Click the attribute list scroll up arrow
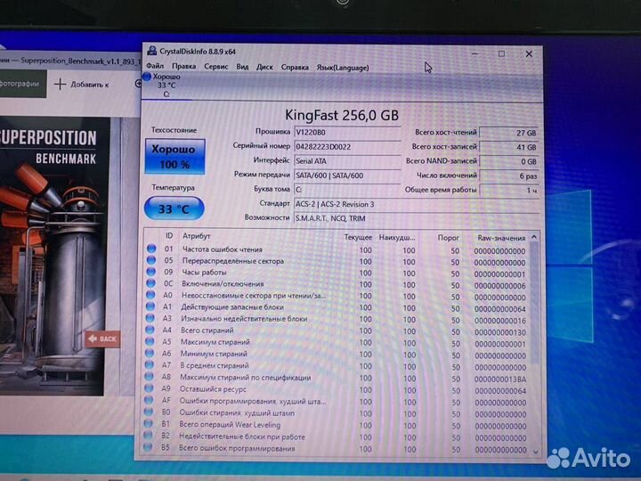This screenshot has width=641, height=481. point(534,237)
